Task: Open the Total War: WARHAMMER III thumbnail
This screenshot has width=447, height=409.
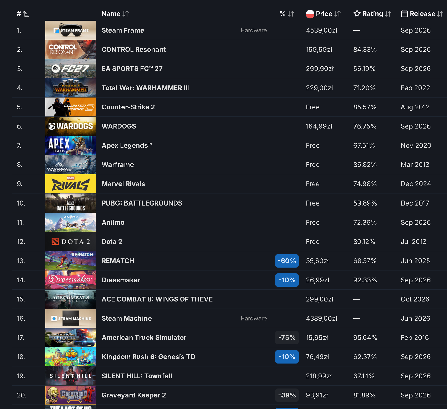Action: [71, 88]
